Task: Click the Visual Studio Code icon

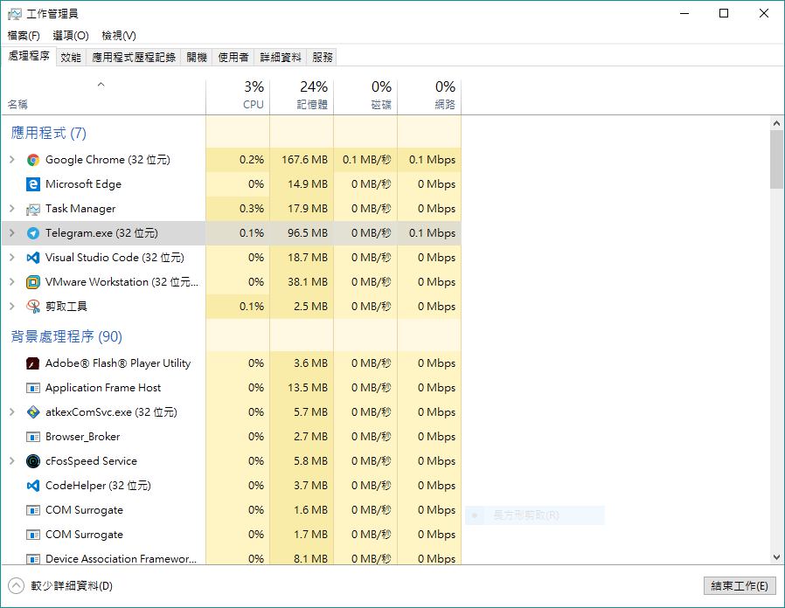Action: [33, 258]
